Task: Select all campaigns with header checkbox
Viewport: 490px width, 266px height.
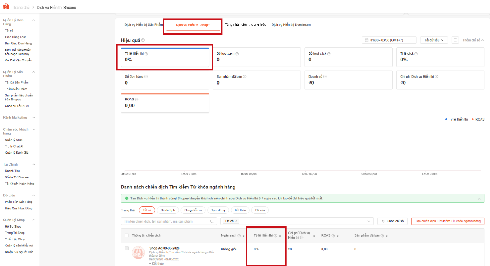Action: click(127, 235)
